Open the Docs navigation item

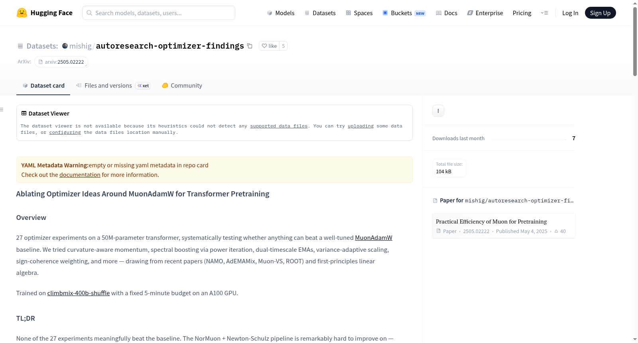(447, 13)
